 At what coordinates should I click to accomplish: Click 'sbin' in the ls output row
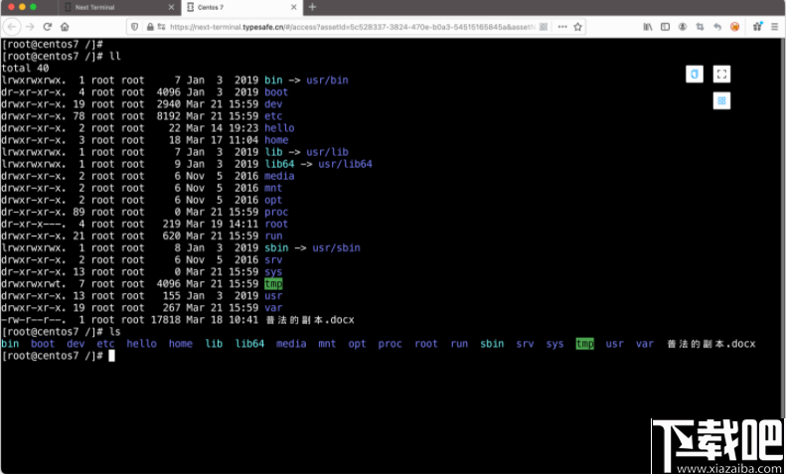(492, 344)
